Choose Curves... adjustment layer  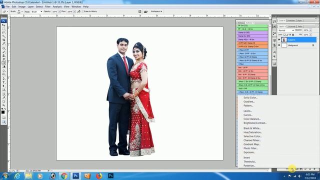pyautogui.click(x=248, y=115)
